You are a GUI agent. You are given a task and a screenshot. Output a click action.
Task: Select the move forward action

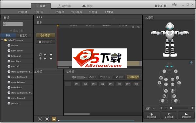coord(18,98)
